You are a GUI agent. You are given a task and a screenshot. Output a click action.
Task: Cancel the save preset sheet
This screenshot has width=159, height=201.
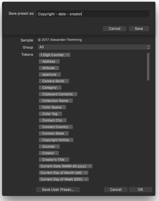pos(114,29)
